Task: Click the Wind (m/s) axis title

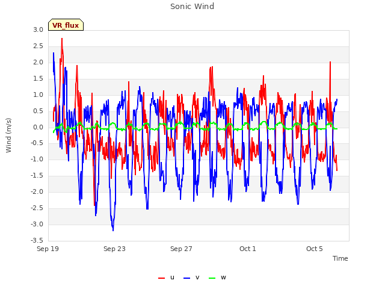Action: 8,135
